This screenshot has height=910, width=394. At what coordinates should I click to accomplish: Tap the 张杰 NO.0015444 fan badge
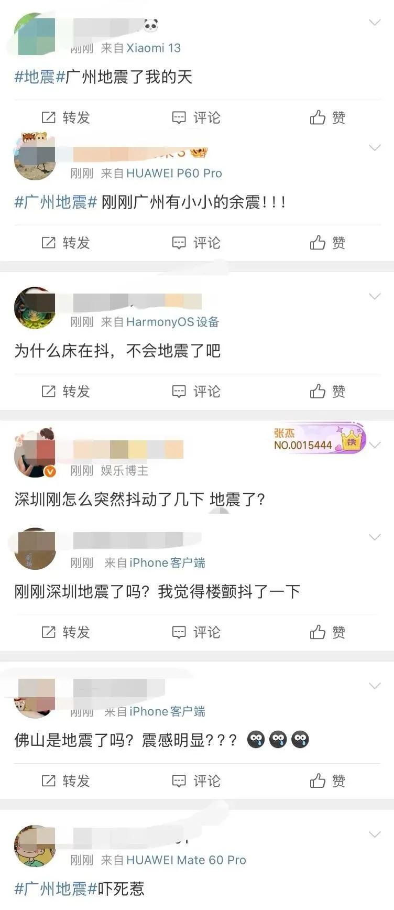(x=319, y=439)
